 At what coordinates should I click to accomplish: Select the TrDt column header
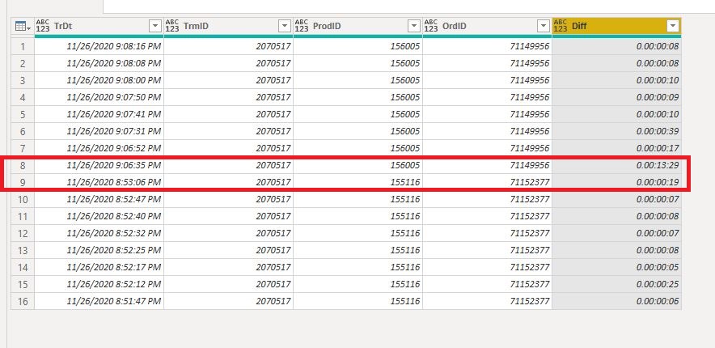tap(99, 27)
